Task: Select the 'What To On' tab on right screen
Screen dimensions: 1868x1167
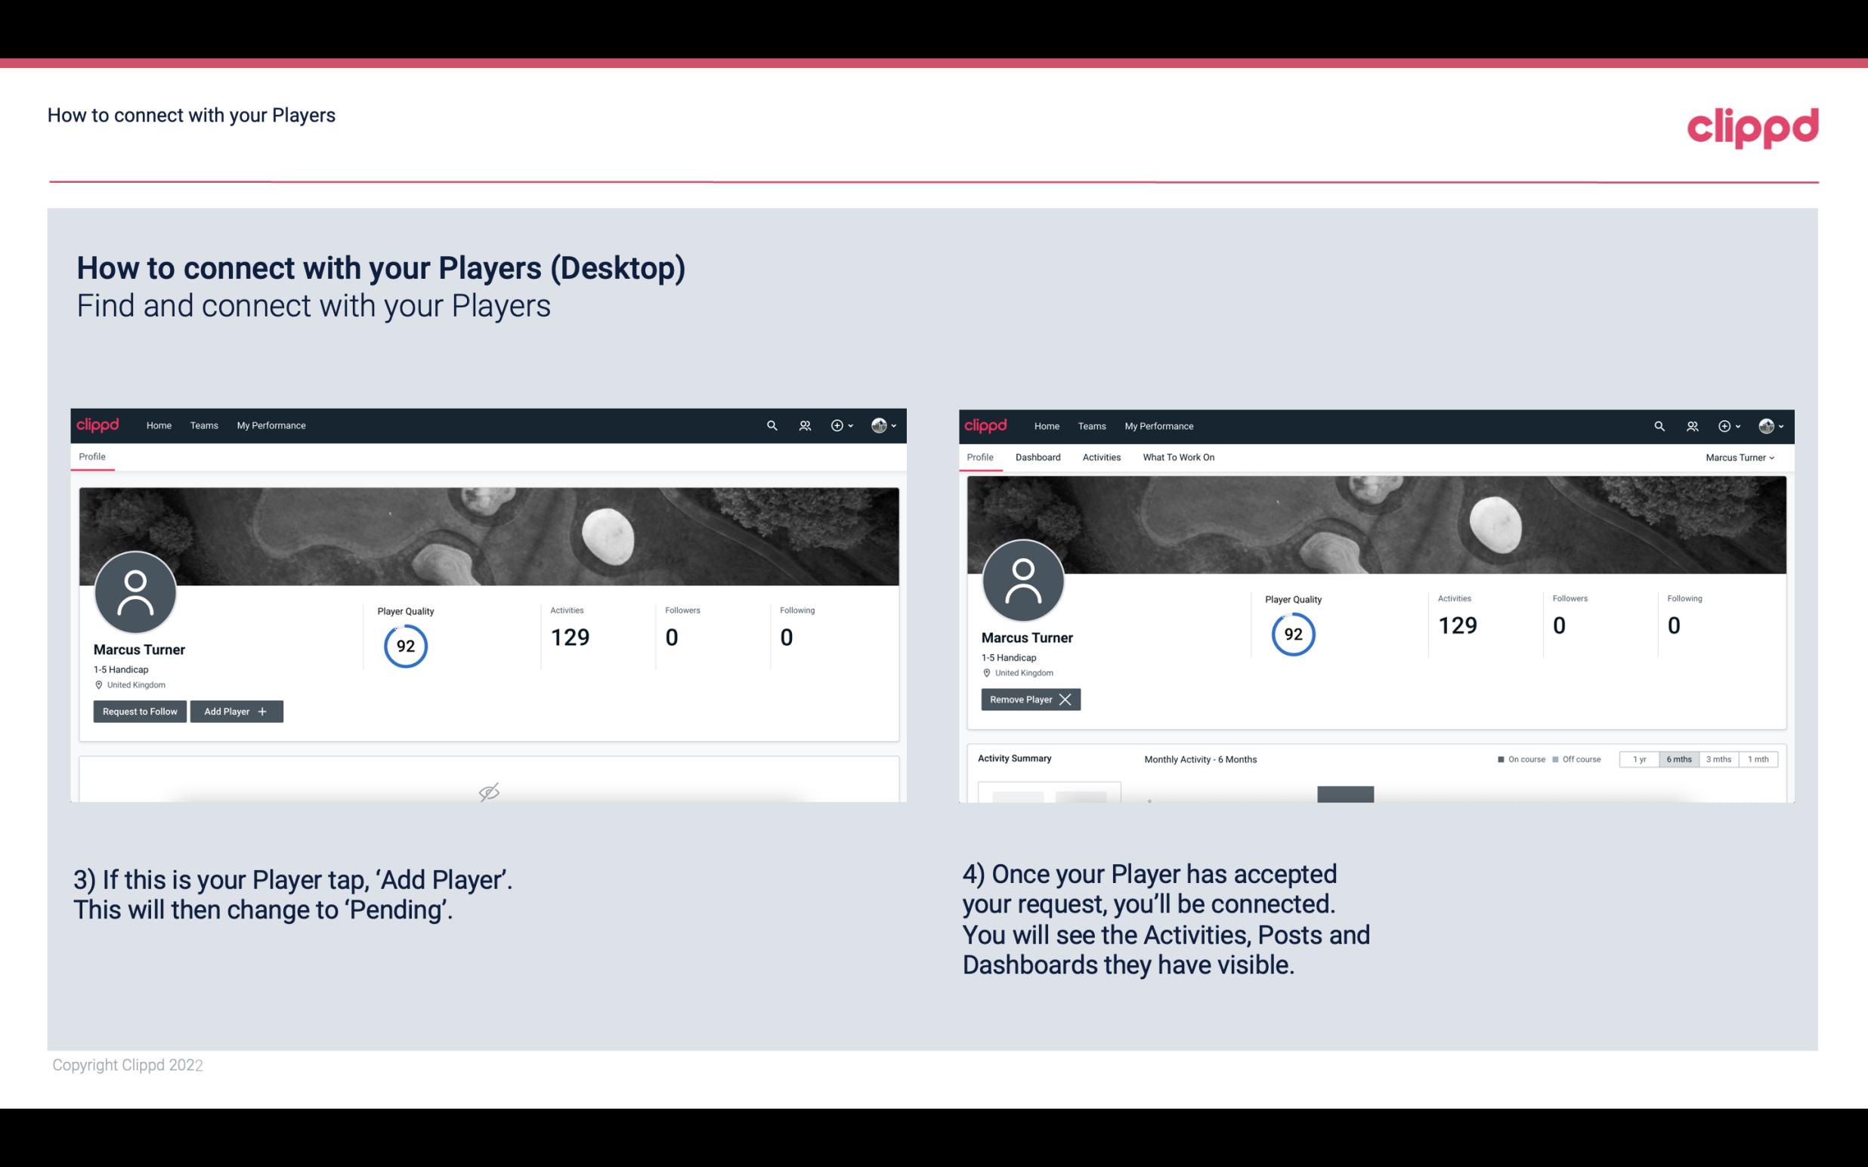Action: (1178, 457)
